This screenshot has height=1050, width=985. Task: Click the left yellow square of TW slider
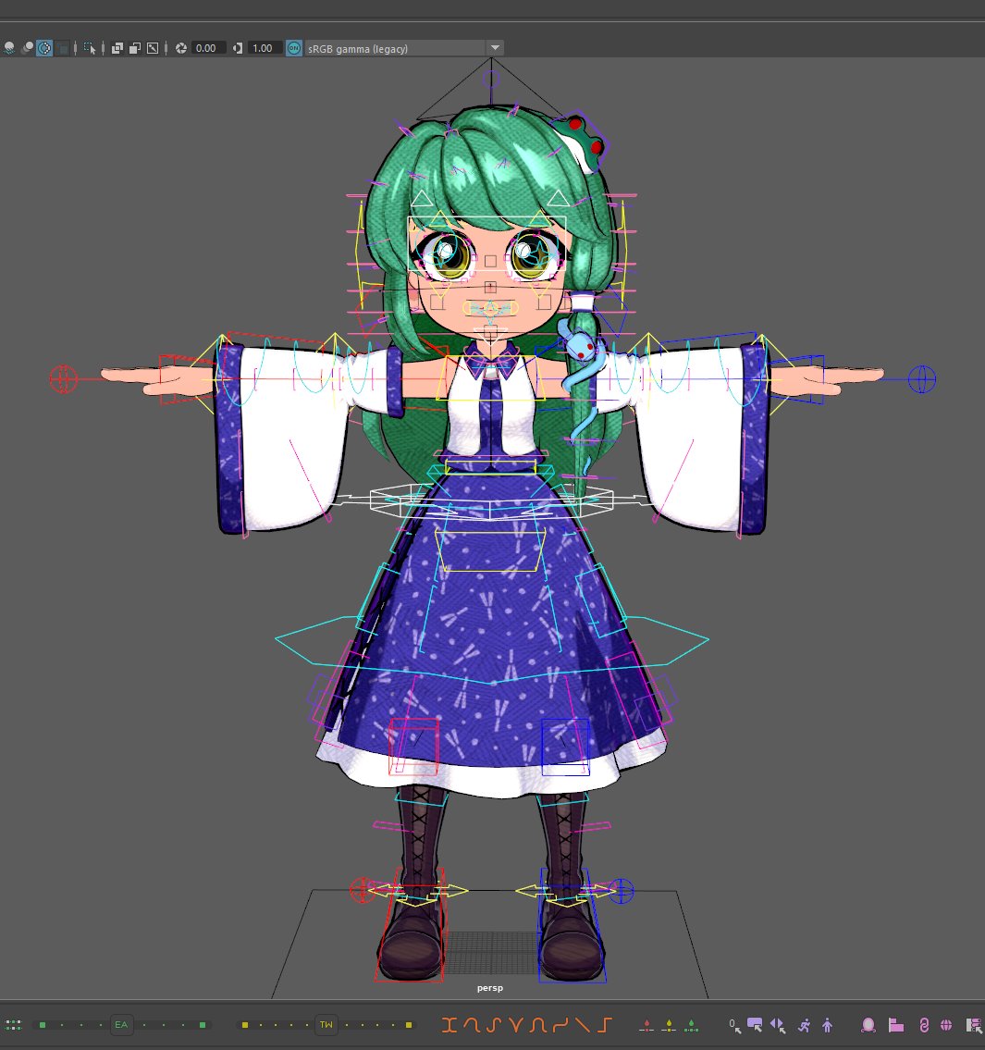pos(245,1024)
